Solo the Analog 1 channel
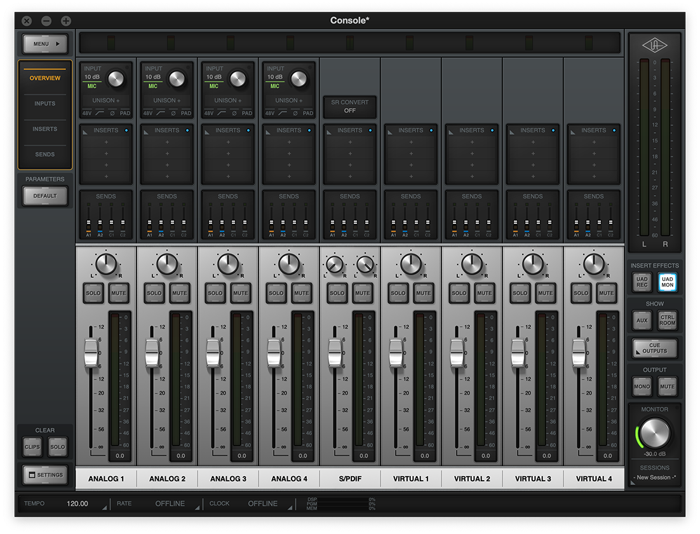 tap(93, 293)
